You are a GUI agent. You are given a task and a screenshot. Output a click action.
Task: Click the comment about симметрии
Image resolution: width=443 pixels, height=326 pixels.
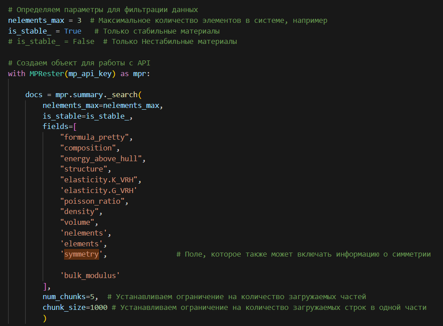[x=304, y=254]
